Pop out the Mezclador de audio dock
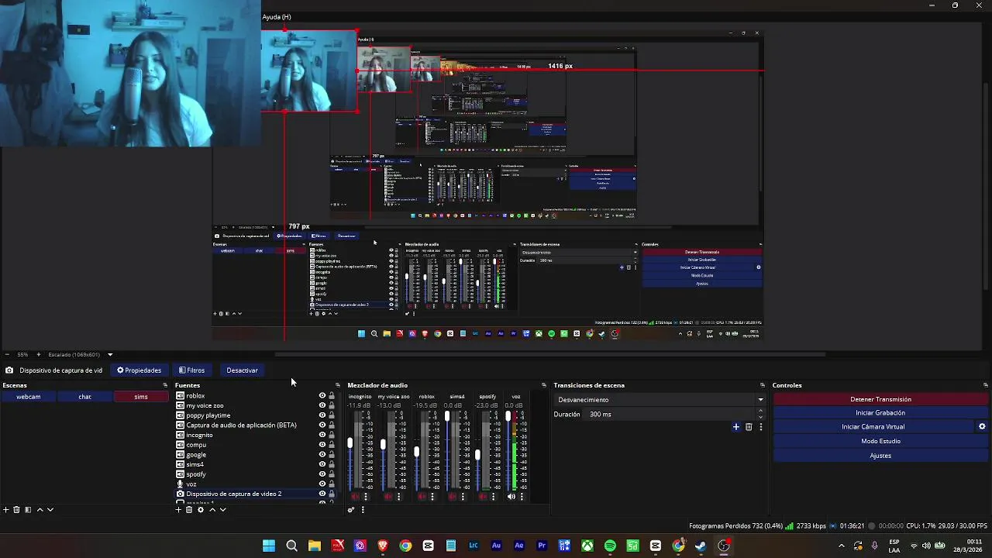Screen dimensions: 992x558 [543, 385]
